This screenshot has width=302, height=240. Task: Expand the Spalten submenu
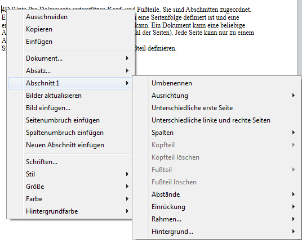point(216,133)
